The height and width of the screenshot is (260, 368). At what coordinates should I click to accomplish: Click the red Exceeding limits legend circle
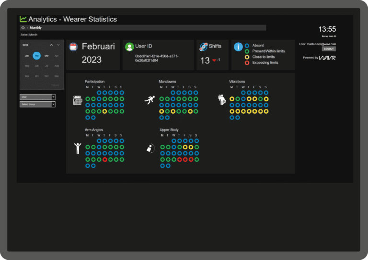click(x=247, y=63)
